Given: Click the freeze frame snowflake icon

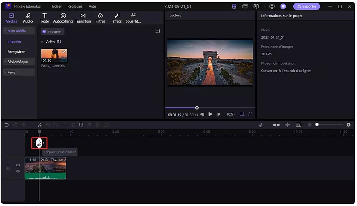Looking at the screenshot, I should click(48, 125).
